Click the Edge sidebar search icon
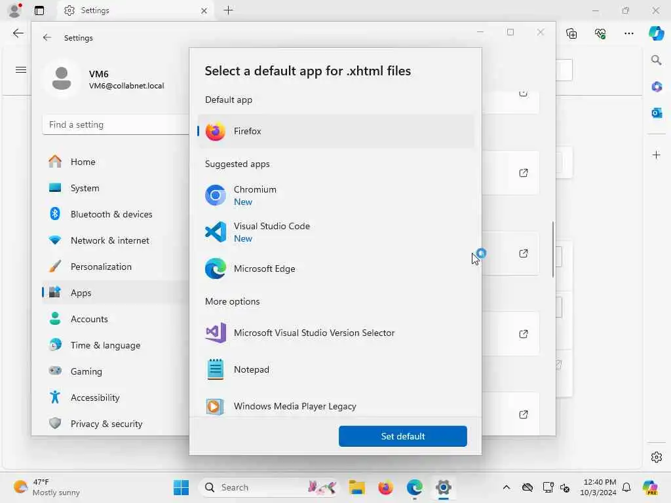The width and height of the screenshot is (671, 503). click(657, 60)
